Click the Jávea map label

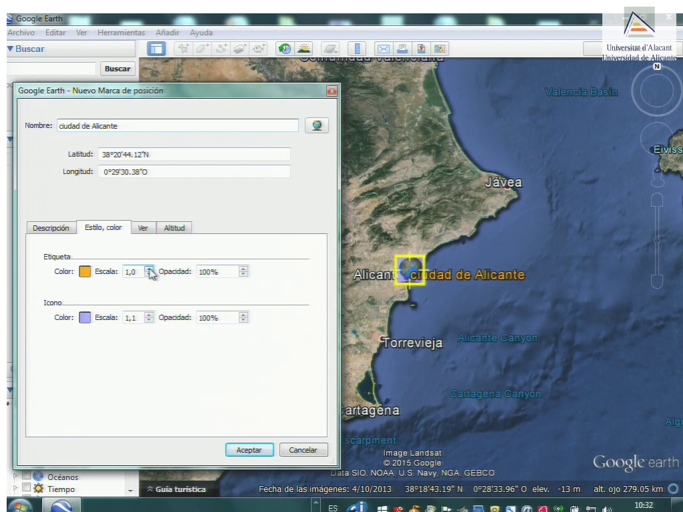tap(504, 183)
